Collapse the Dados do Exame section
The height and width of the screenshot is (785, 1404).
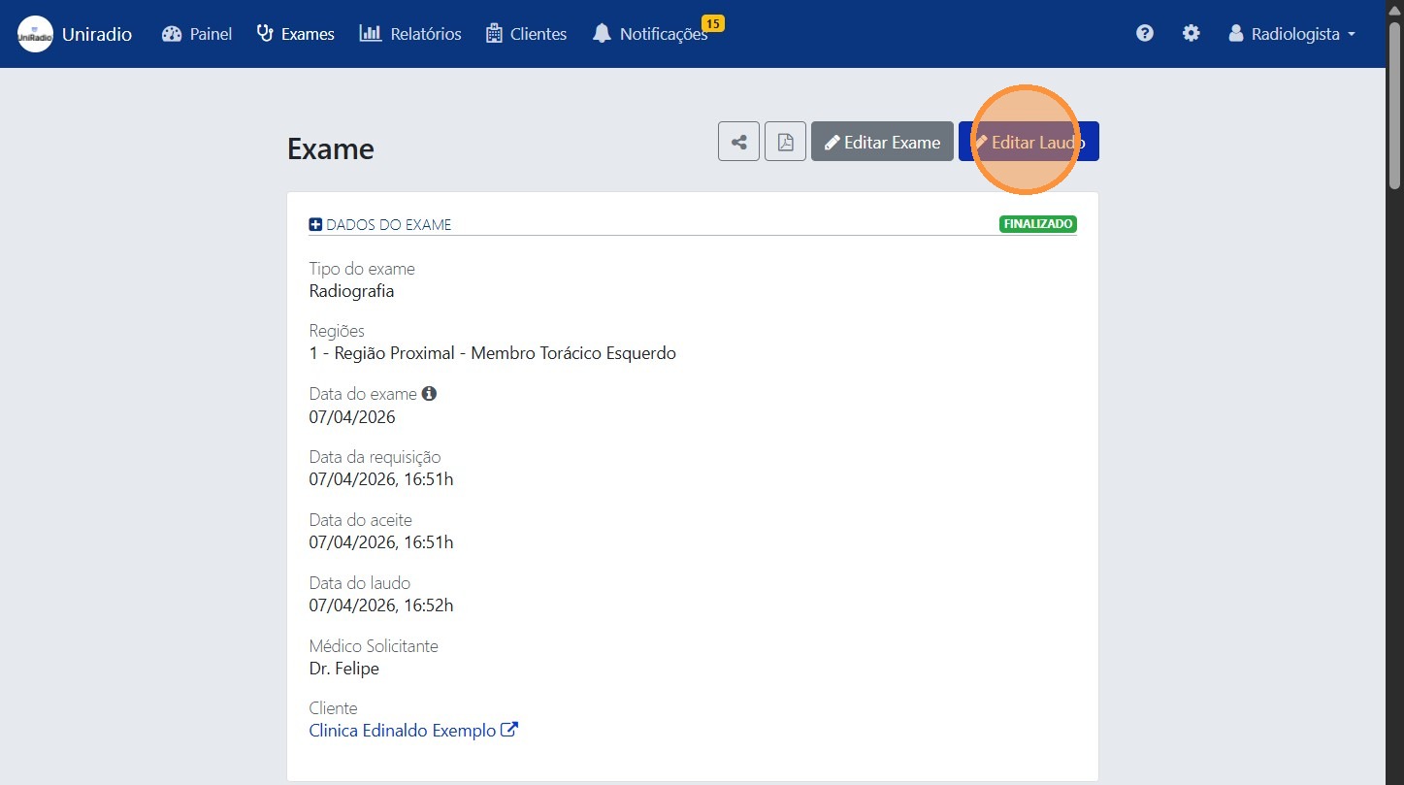(x=315, y=225)
